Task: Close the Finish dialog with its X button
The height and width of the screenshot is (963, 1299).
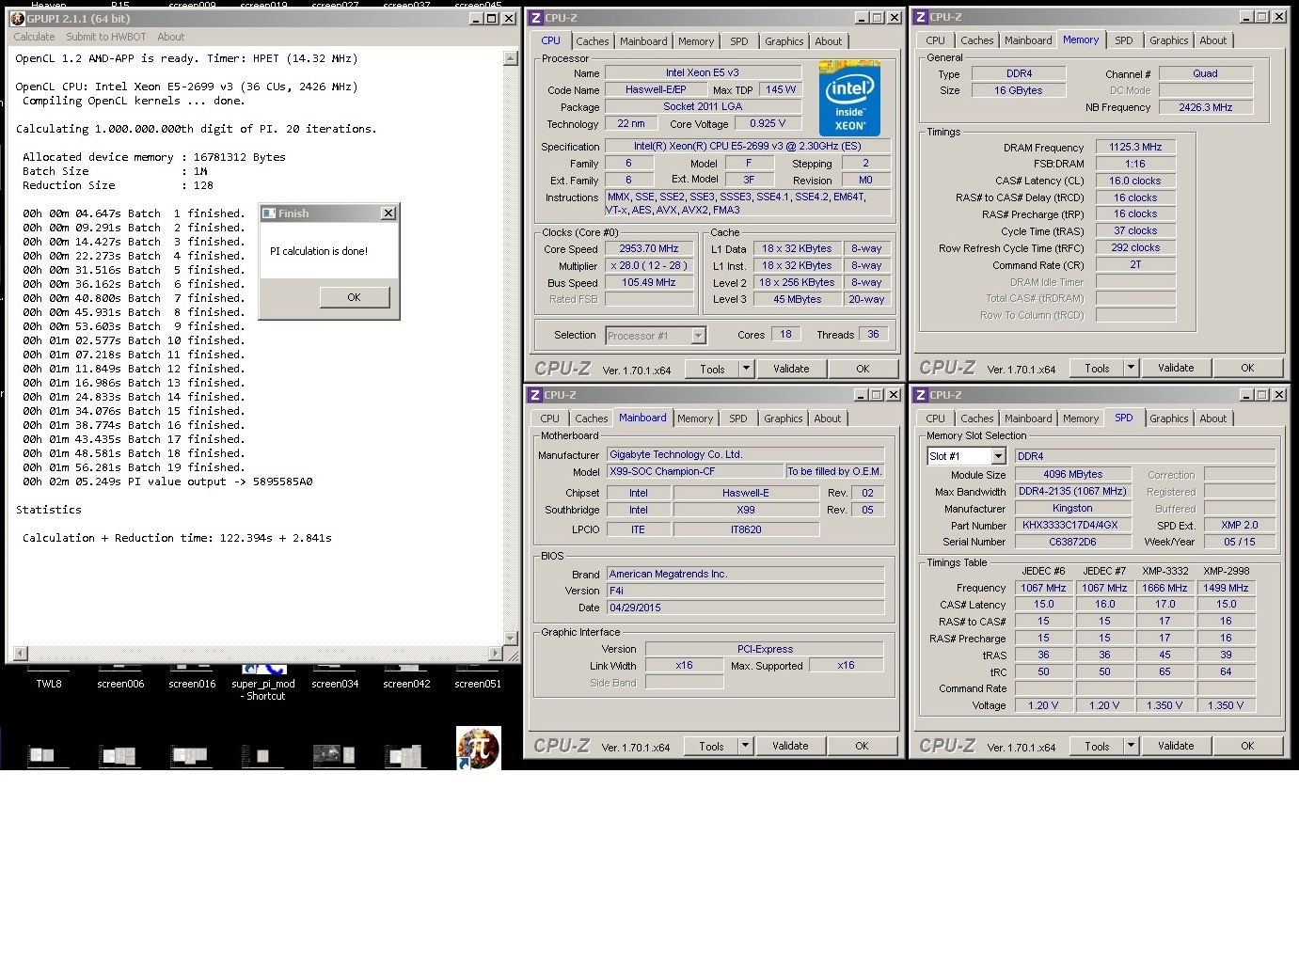Action: [388, 213]
